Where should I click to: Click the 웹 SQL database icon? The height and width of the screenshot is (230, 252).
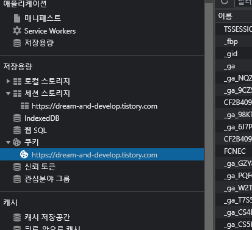click(x=17, y=131)
